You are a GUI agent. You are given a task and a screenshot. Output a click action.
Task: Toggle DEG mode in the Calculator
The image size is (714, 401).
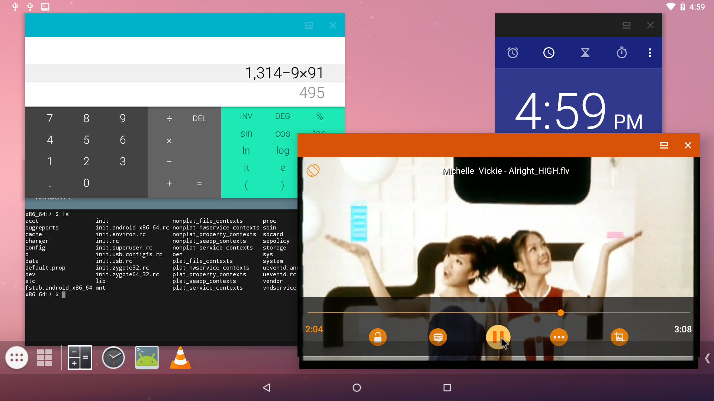[282, 116]
